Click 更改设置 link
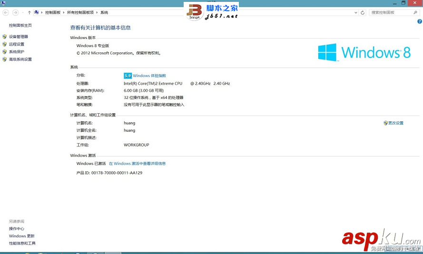This screenshot has width=423, height=254. (x=396, y=123)
